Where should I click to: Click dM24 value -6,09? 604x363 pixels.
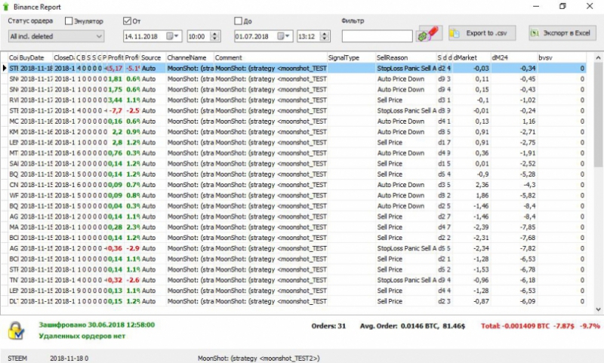(527, 301)
